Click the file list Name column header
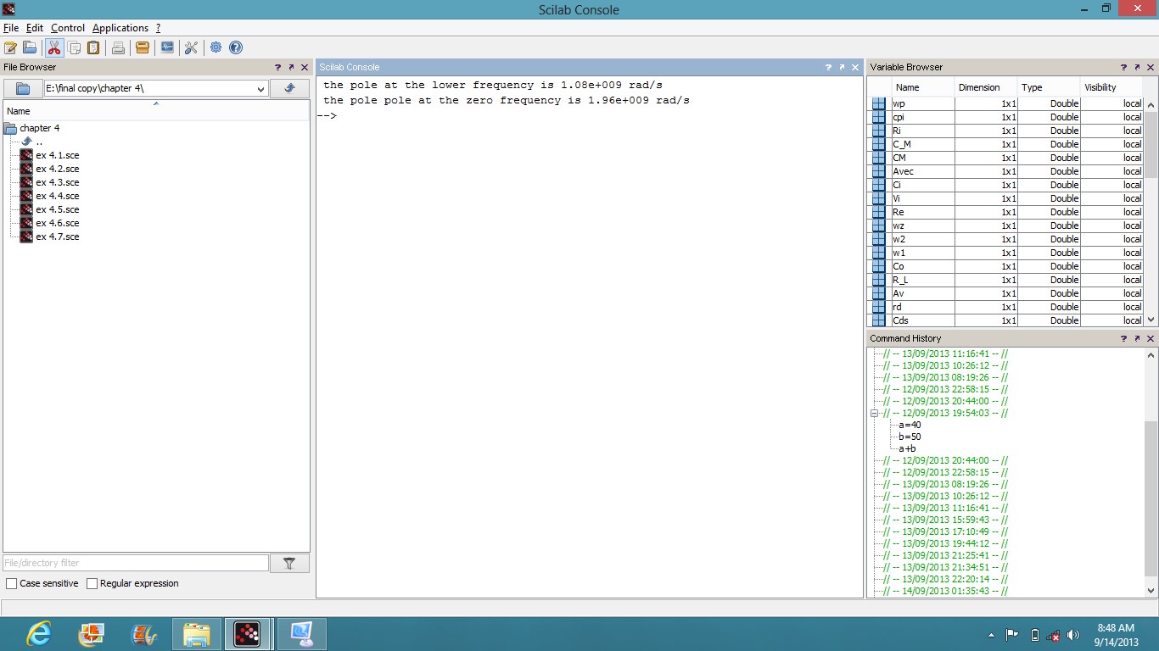Image resolution: width=1159 pixels, height=651 pixels. tap(156, 111)
